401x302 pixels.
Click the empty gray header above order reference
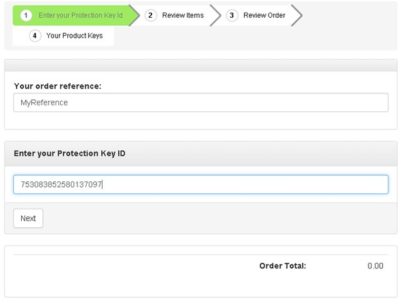(x=200, y=65)
